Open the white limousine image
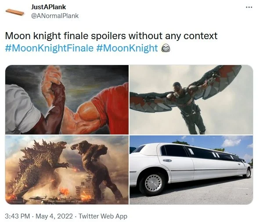Screen dimensions: 259x222 [191, 170]
